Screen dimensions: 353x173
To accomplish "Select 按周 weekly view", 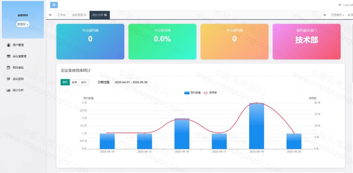I will click(74, 82).
